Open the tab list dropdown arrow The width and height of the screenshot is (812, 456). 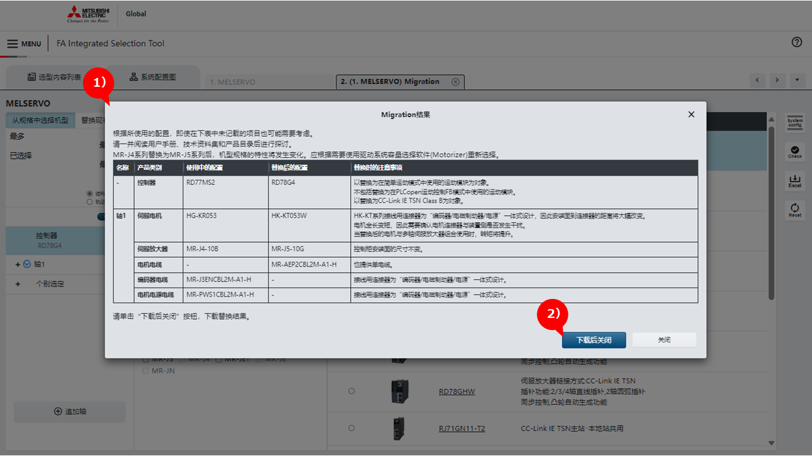797,80
